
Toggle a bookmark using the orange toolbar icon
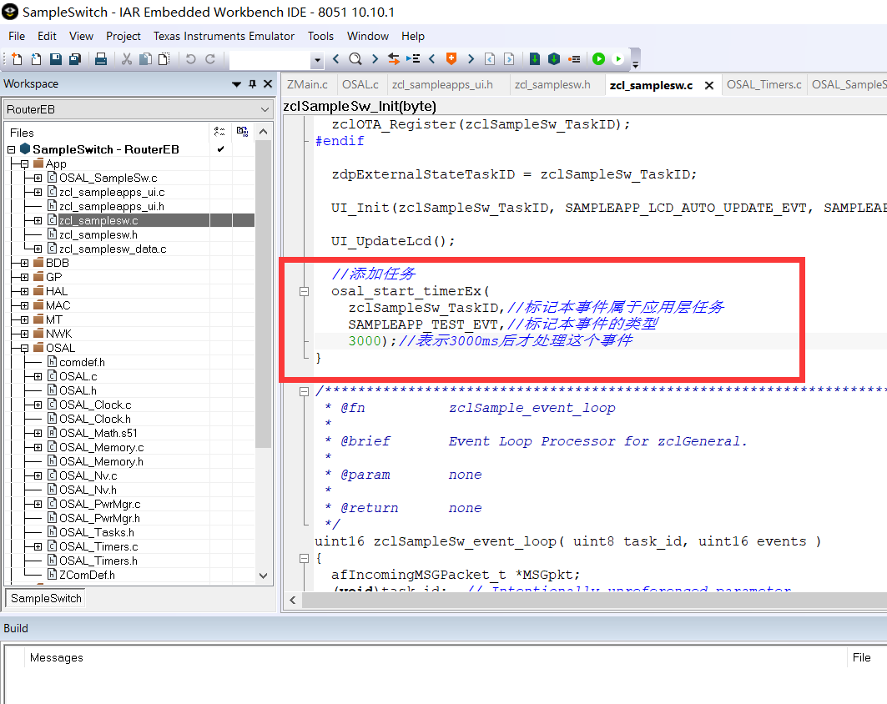point(451,59)
